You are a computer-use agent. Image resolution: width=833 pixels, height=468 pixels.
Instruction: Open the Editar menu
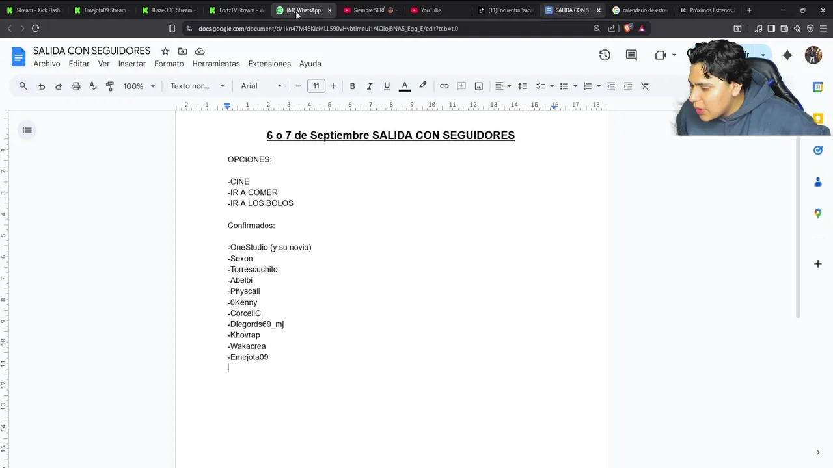coord(79,64)
